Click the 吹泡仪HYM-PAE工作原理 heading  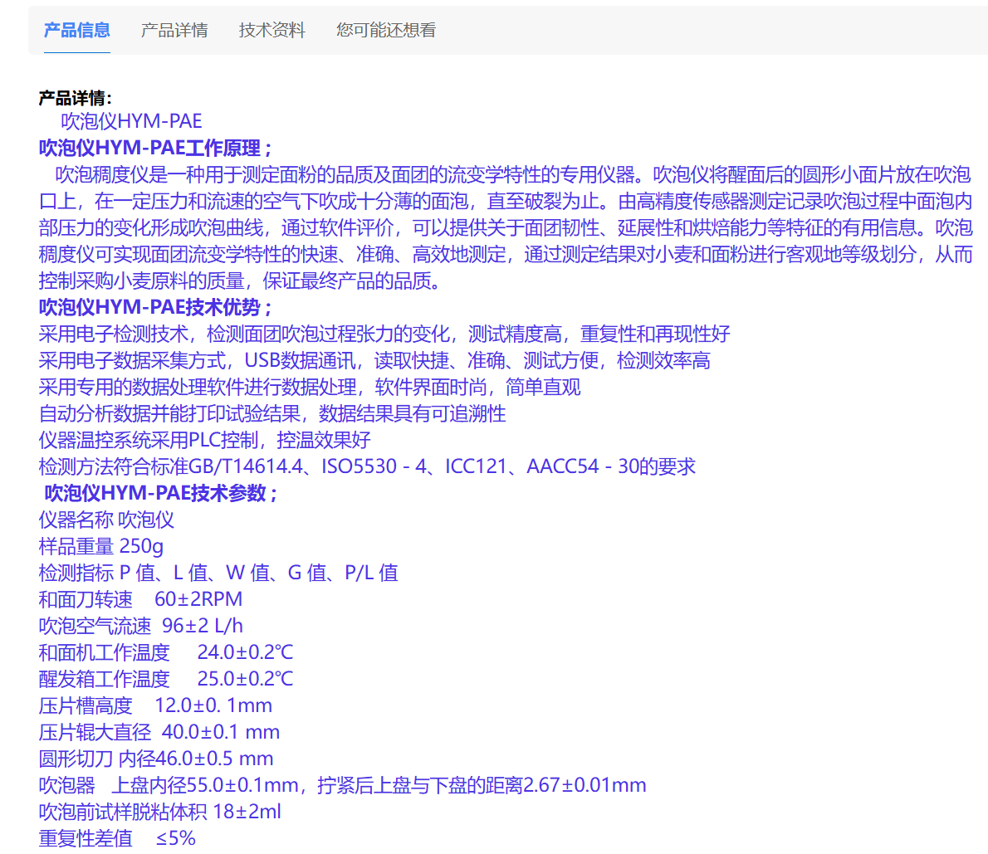(x=155, y=148)
